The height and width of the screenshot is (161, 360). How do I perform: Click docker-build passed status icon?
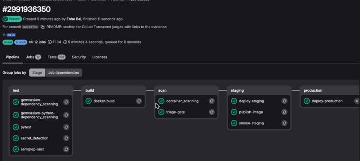[x=88, y=101]
